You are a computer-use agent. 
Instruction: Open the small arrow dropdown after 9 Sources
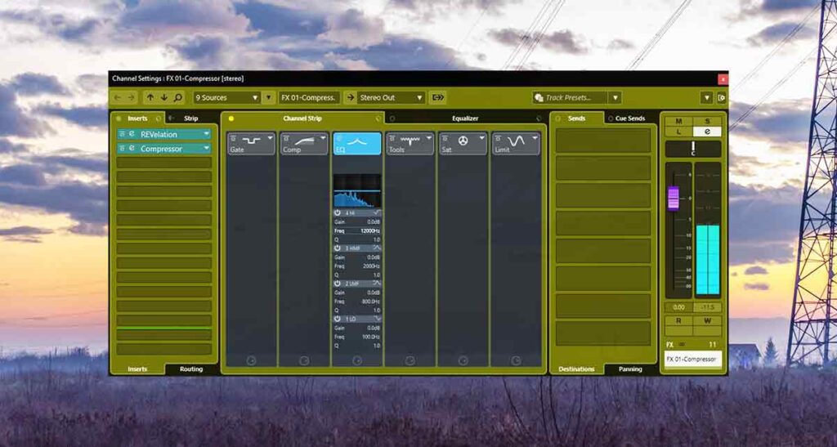[x=268, y=97]
